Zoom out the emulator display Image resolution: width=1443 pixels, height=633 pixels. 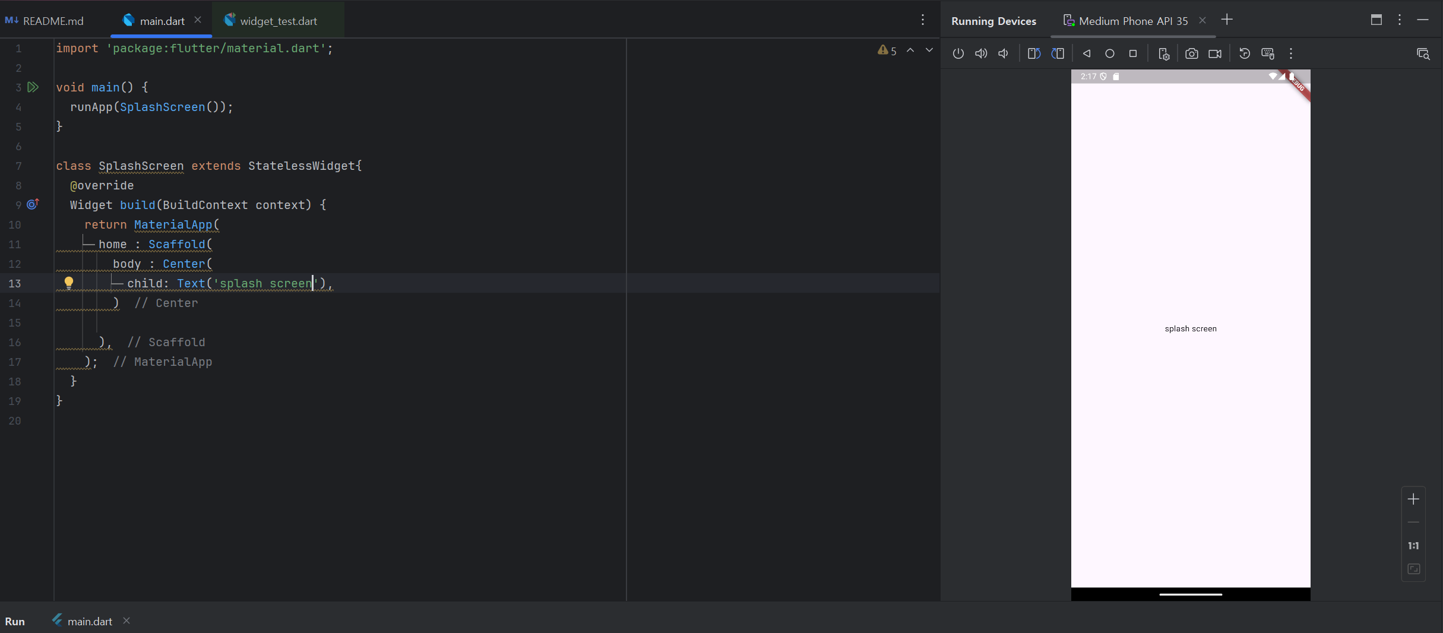point(1413,523)
